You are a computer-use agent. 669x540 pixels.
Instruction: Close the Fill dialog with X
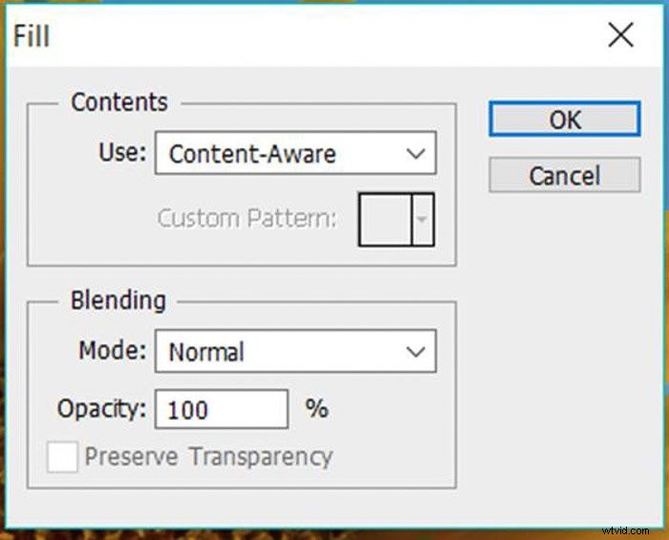coord(620,36)
